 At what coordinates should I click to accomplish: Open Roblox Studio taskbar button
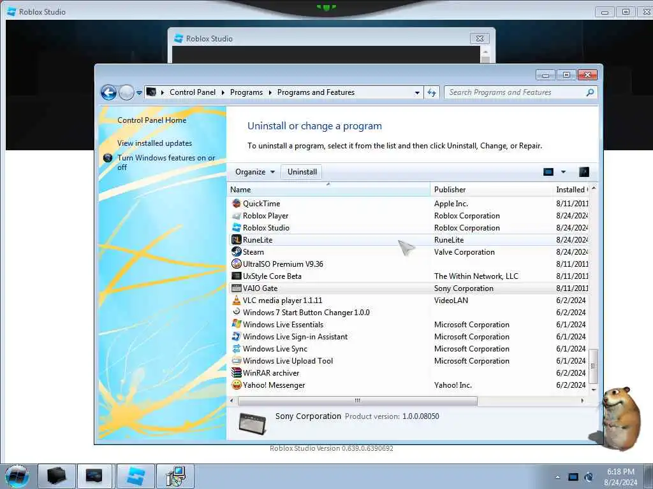[136, 476]
